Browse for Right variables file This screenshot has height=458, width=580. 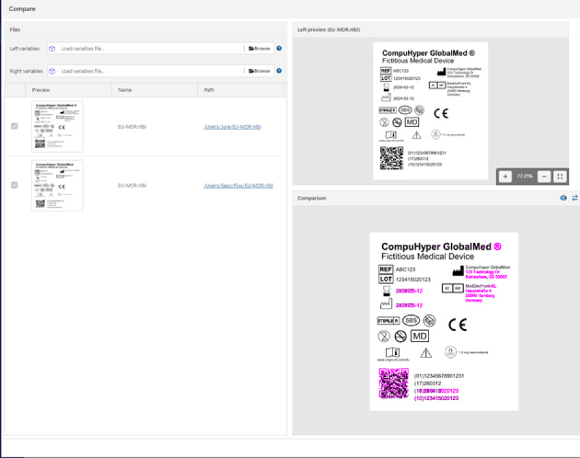tap(259, 71)
